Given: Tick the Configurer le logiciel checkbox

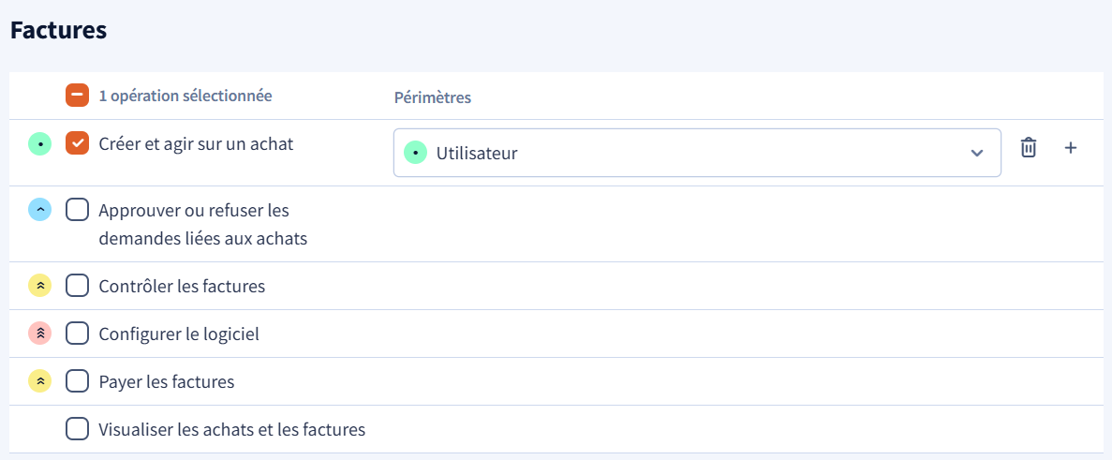Looking at the screenshot, I should pyautogui.click(x=78, y=334).
